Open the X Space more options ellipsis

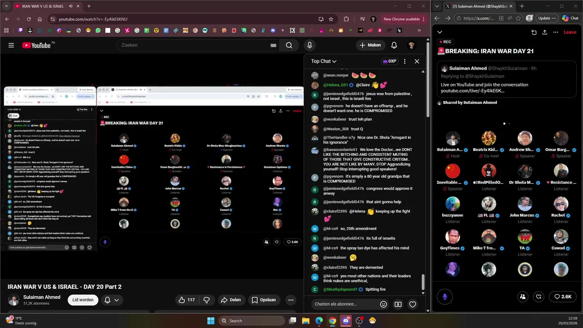[556, 32]
